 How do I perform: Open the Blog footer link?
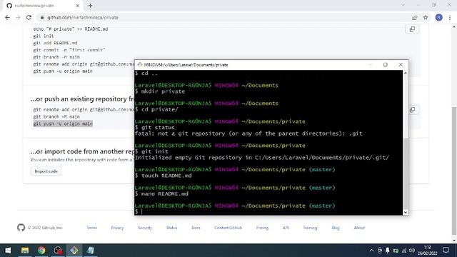pos(336,228)
